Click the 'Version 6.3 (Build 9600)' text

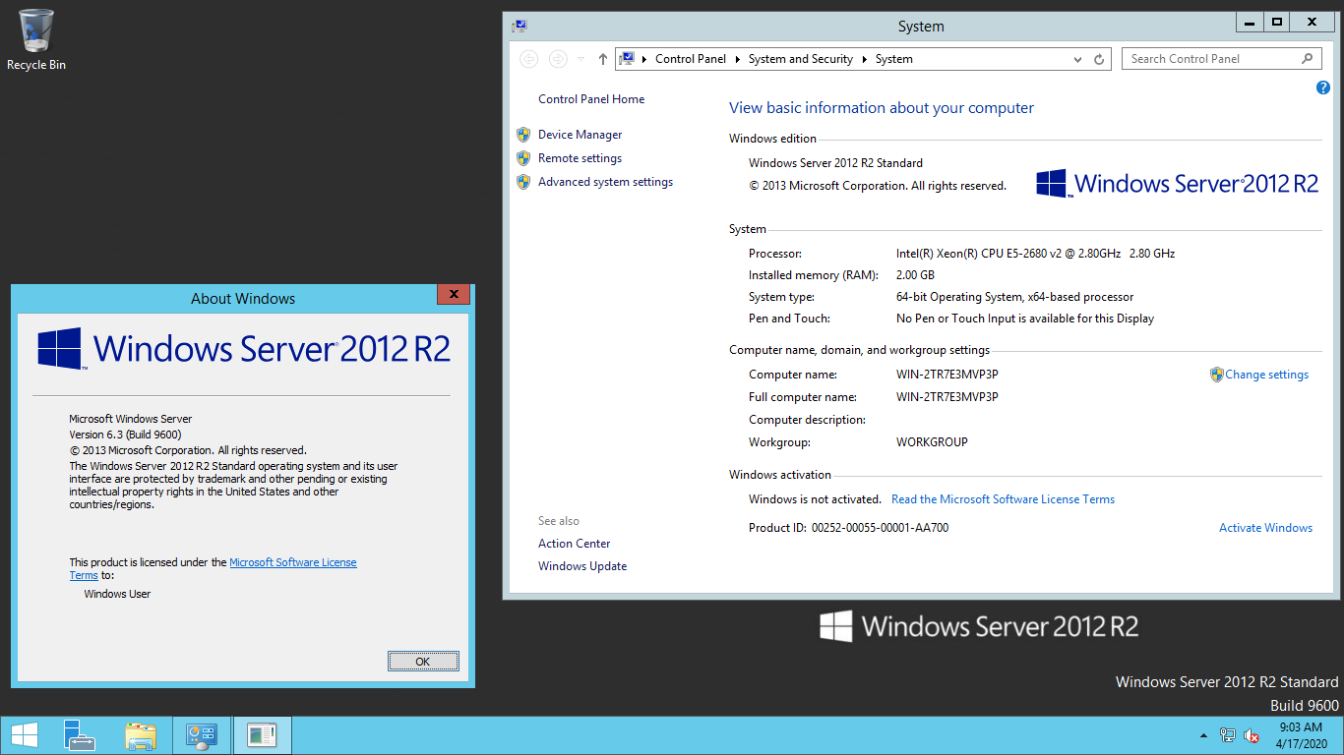[x=125, y=435]
